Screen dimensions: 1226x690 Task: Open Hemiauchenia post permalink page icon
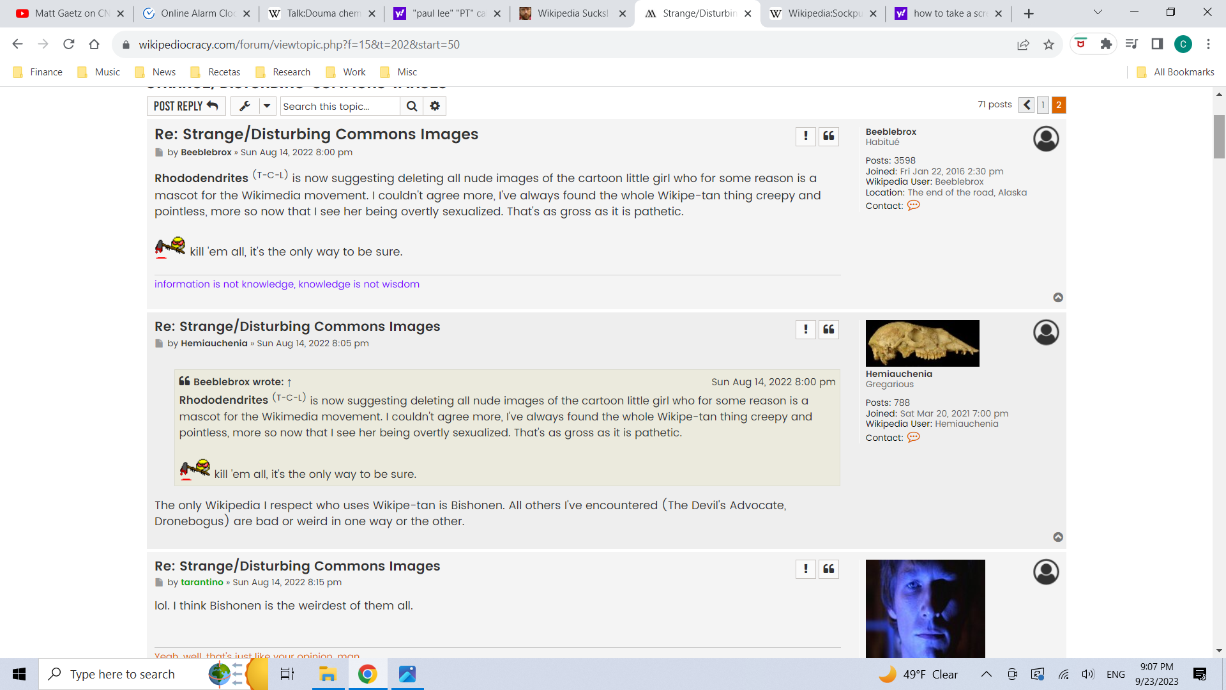[x=159, y=344]
